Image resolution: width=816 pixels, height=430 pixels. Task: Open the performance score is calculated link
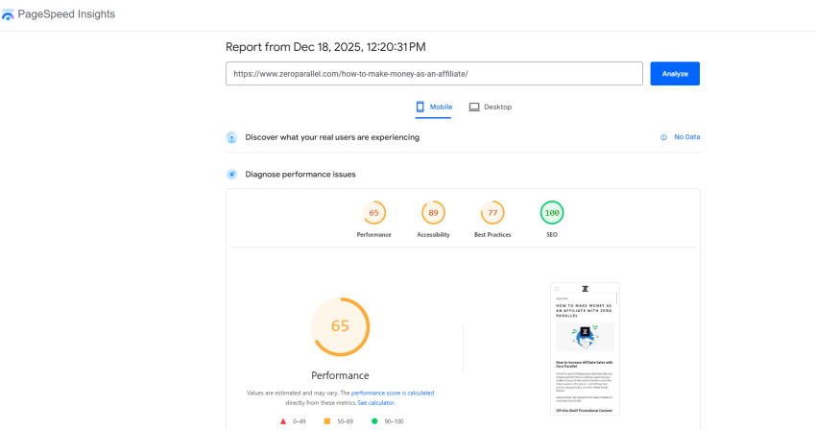point(393,393)
